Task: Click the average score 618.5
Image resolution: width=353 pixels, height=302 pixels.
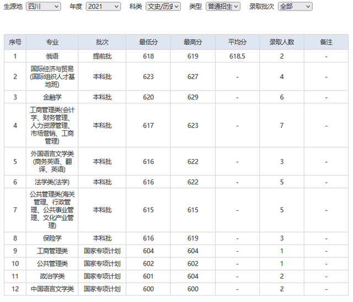Action: pyautogui.click(x=237, y=56)
